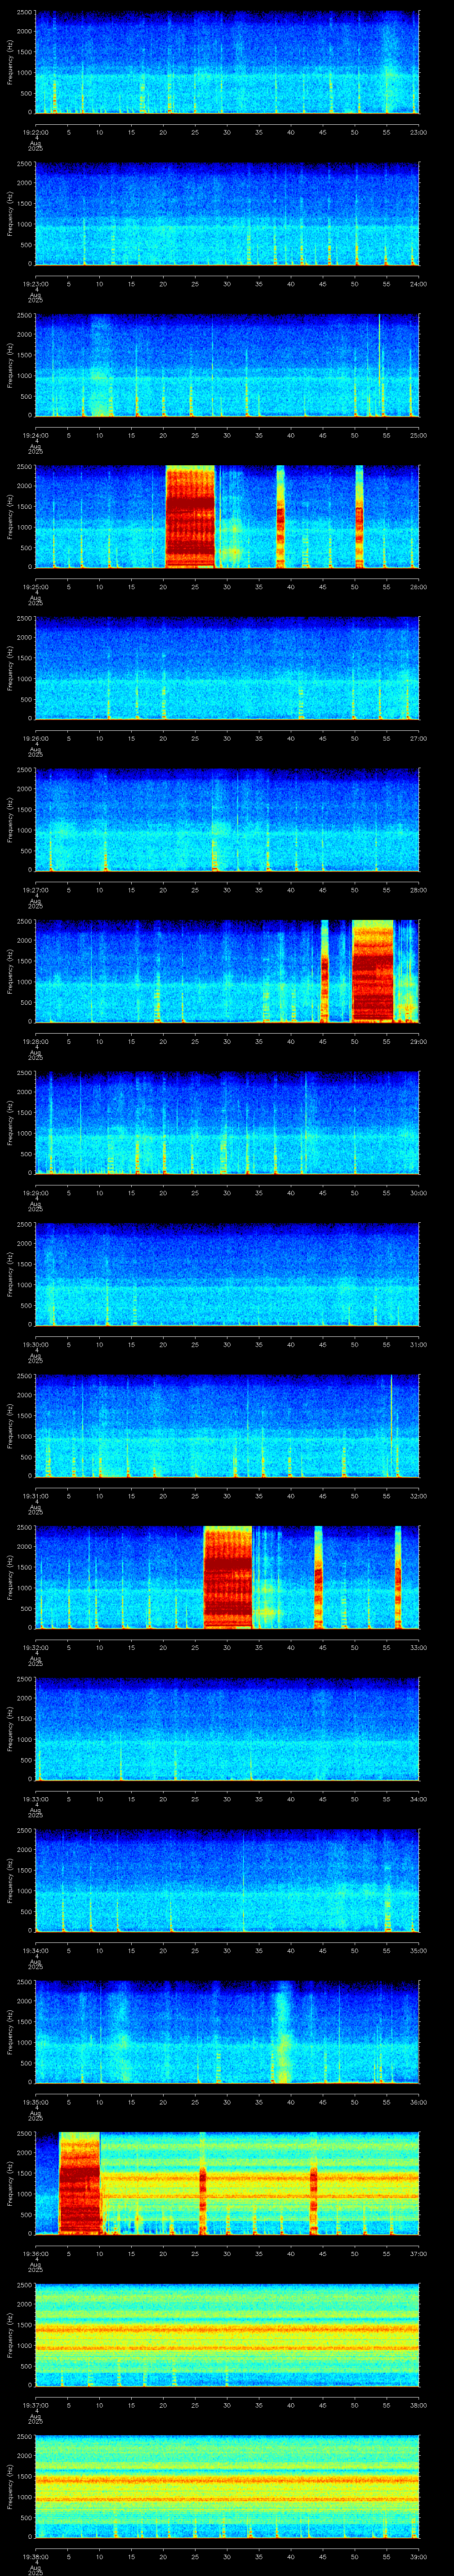454x2576 pixels.
Task: Click the 23:00 end time label
Action: click(418, 132)
